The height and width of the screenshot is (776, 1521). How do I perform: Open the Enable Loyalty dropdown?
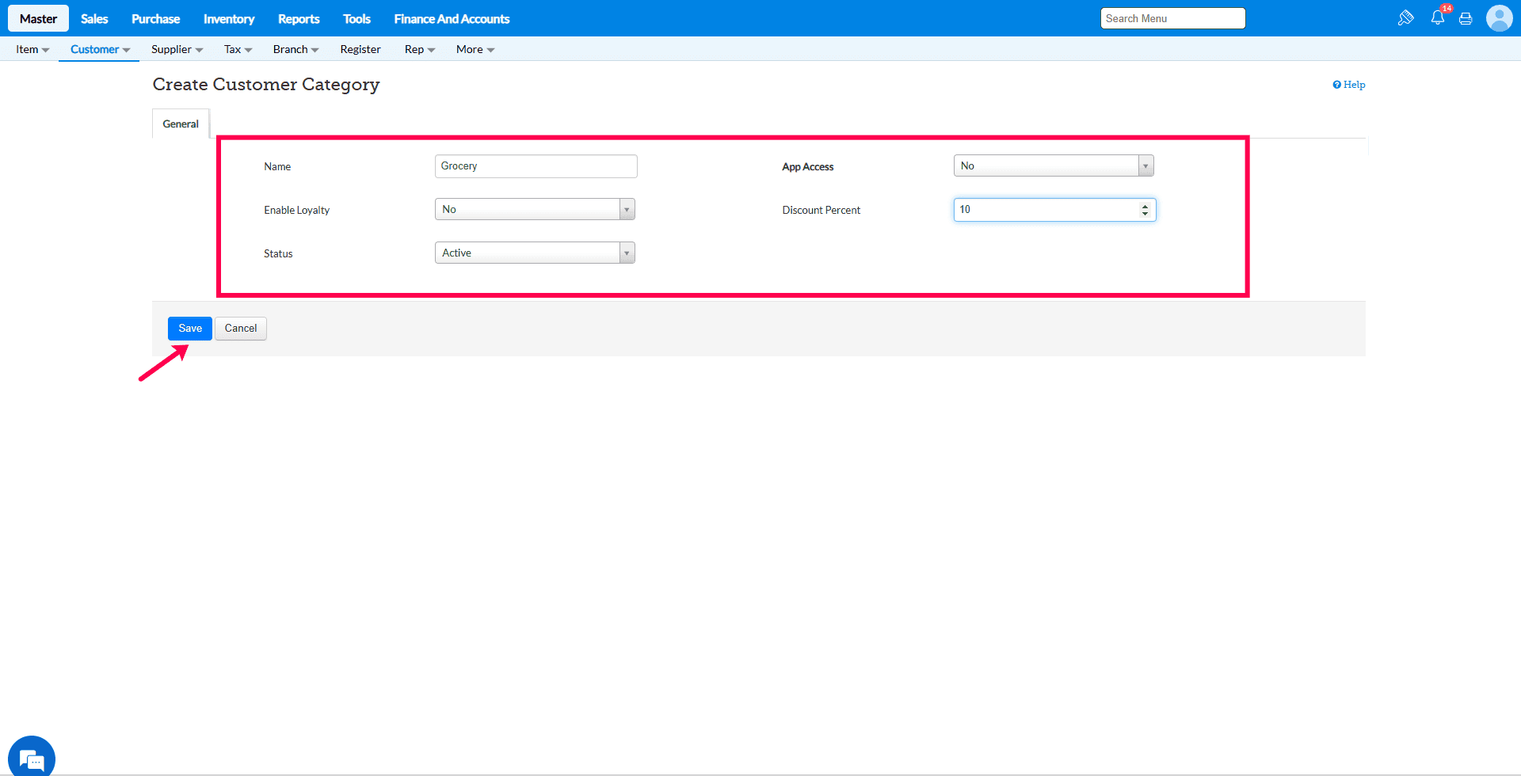point(535,209)
